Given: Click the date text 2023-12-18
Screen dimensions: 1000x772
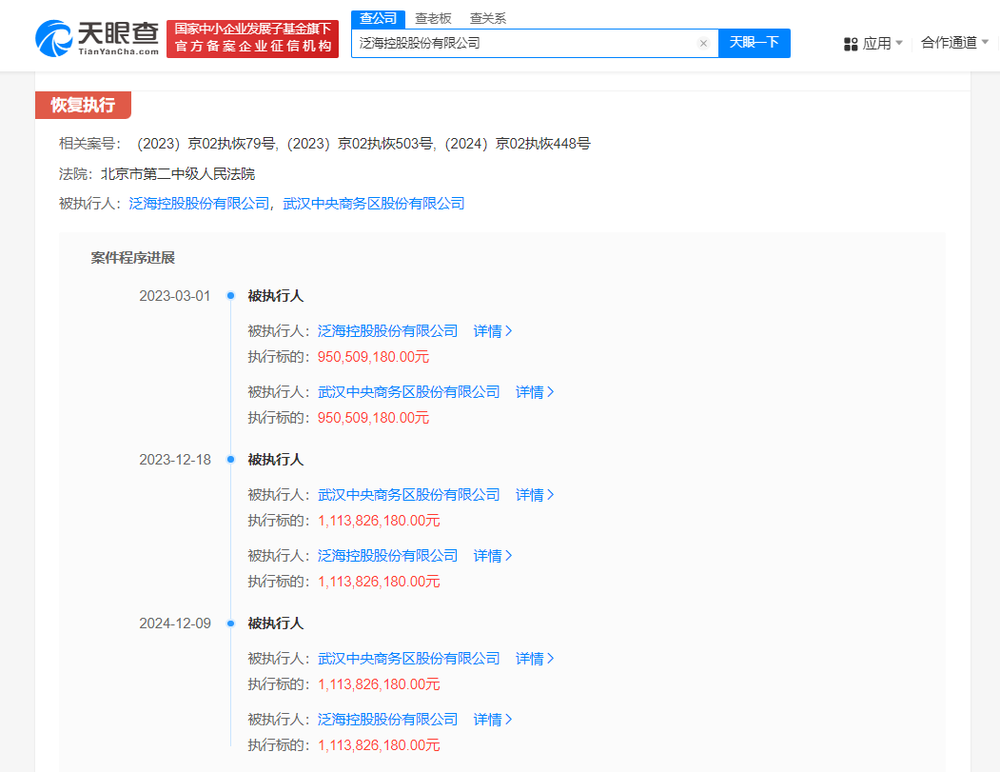Looking at the screenshot, I should tap(175, 460).
